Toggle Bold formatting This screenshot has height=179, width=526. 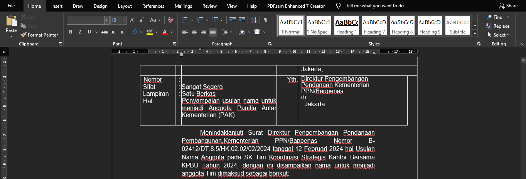coord(71,32)
